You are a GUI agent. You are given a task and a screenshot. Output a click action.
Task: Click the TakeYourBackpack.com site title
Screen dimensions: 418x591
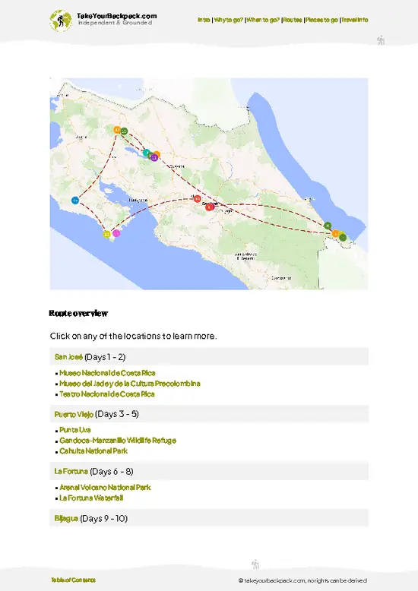click(116, 16)
